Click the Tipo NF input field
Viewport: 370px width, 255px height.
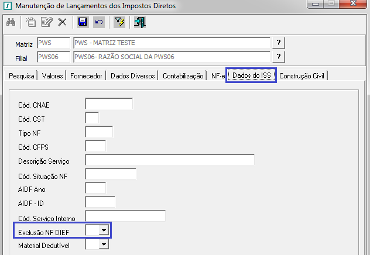(x=99, y=132)
